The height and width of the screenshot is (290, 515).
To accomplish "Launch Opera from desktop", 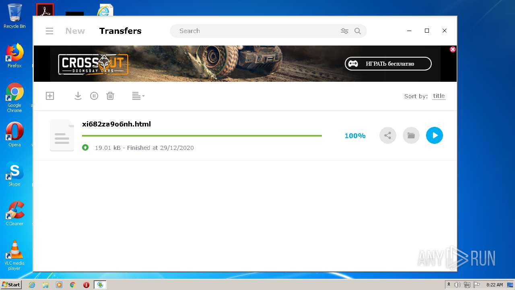I will [x=14, y=135].
